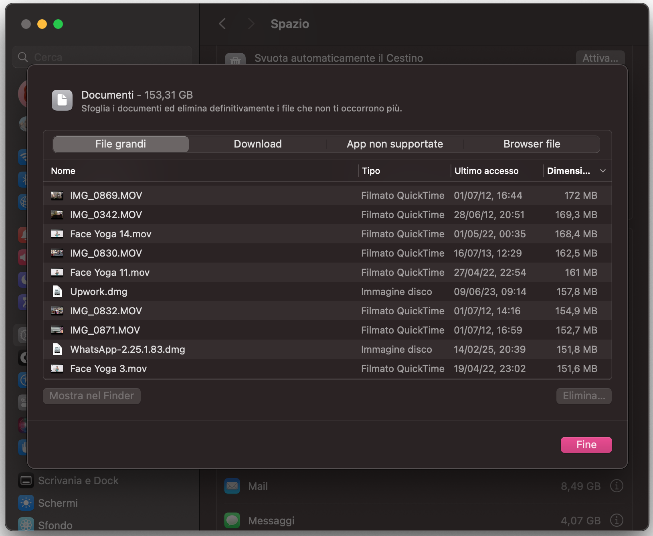Open the Browser file tab
The height and width of the screenshot is (536, 653).
(x=532, y=144)
